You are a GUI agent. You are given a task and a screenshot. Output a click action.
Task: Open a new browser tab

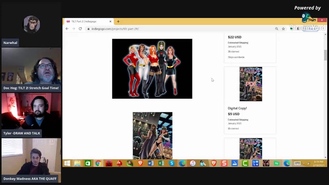[118, 21]
